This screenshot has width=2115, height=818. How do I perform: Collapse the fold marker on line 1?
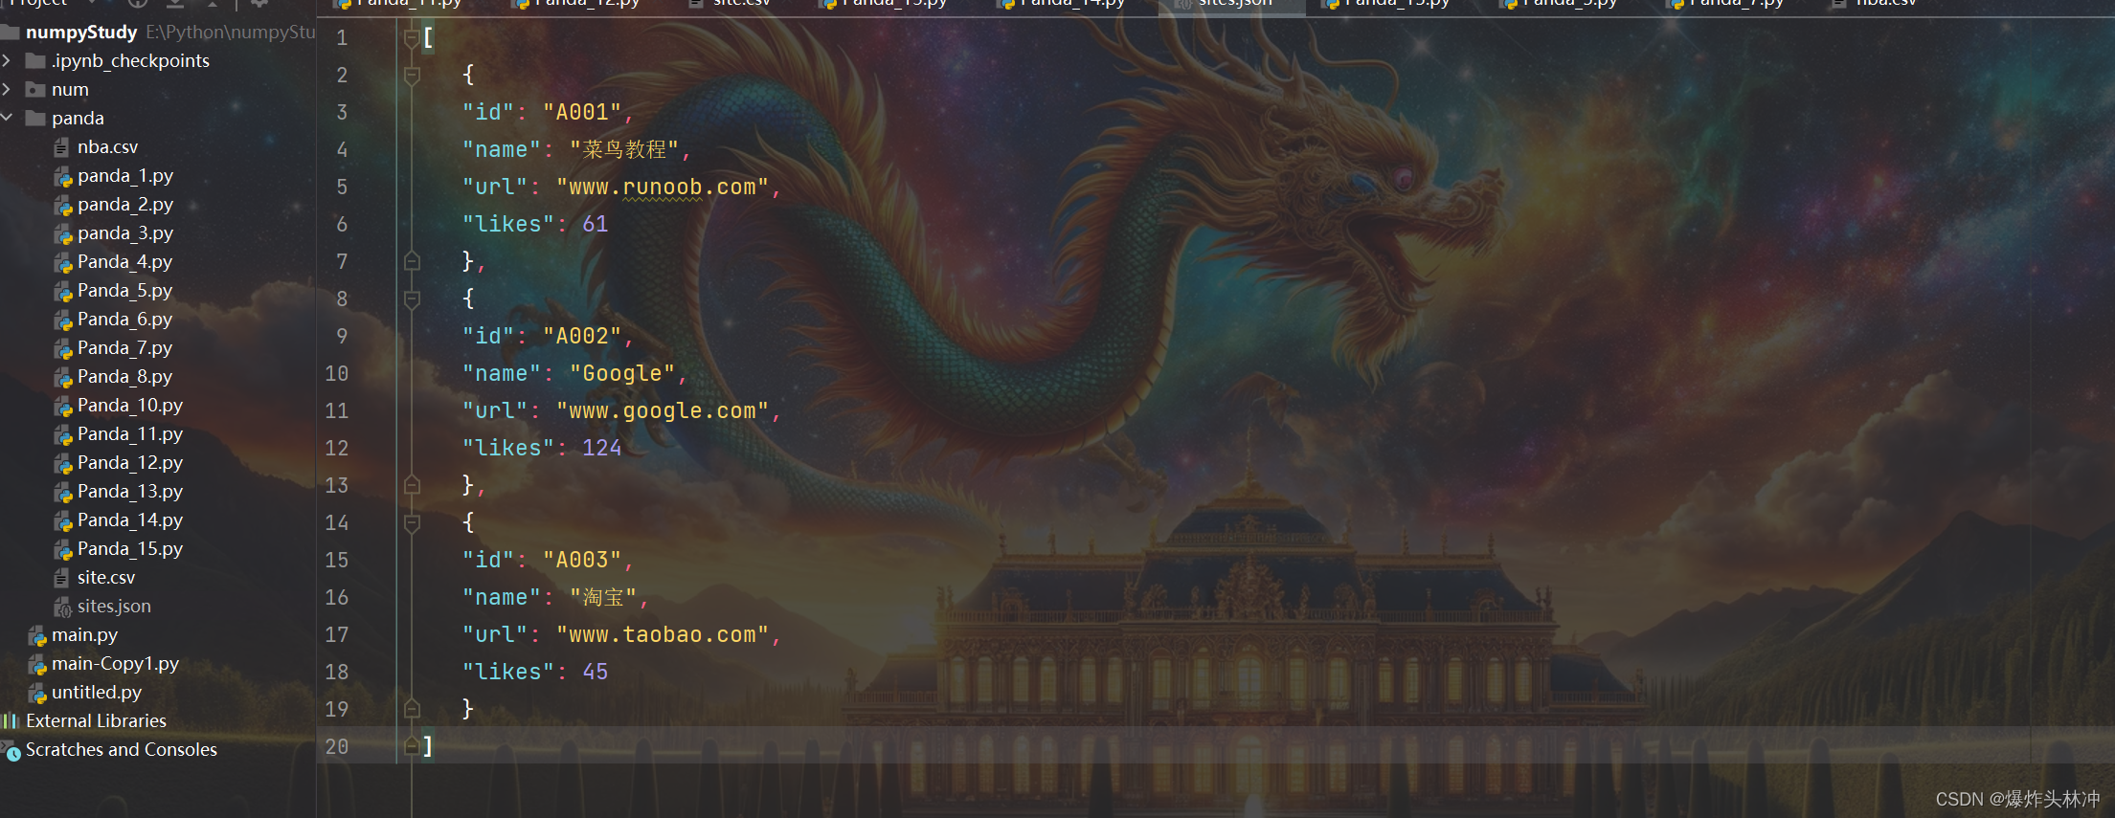click(412, 38)
